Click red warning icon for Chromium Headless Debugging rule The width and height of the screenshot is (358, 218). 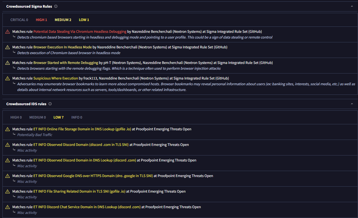(8, 32)
